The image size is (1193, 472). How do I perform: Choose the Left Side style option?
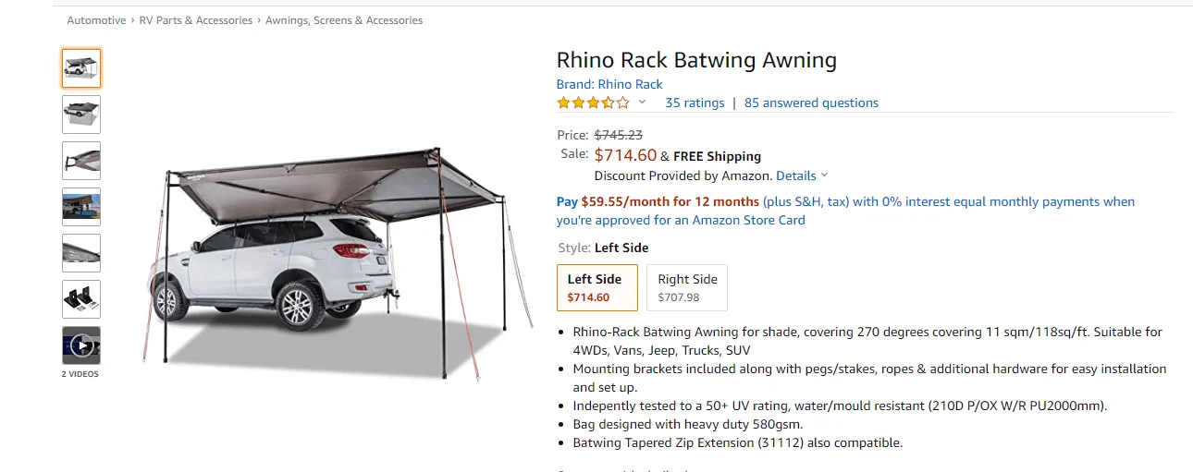tap(596, 287)
